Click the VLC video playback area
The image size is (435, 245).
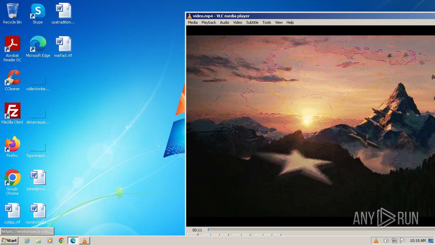pos(311,126)
